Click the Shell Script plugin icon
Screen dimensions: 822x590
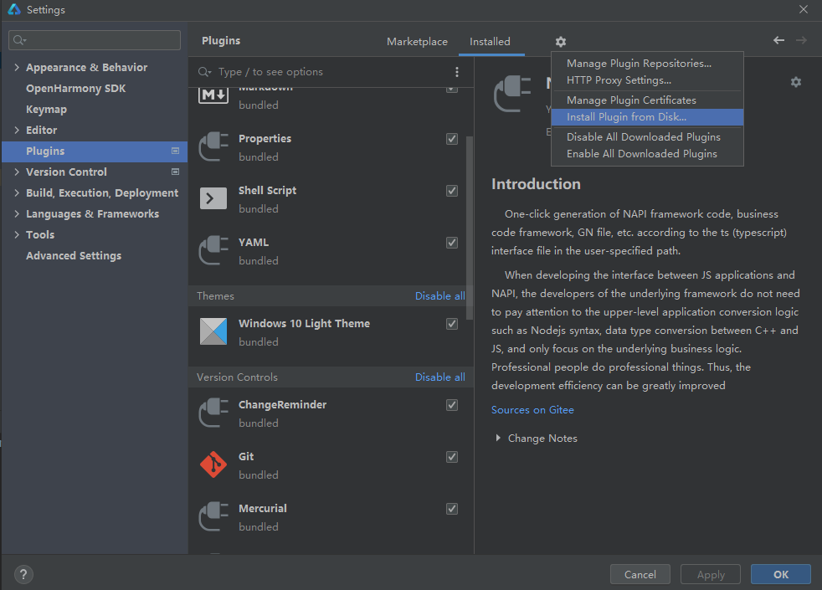pos(213,198)
